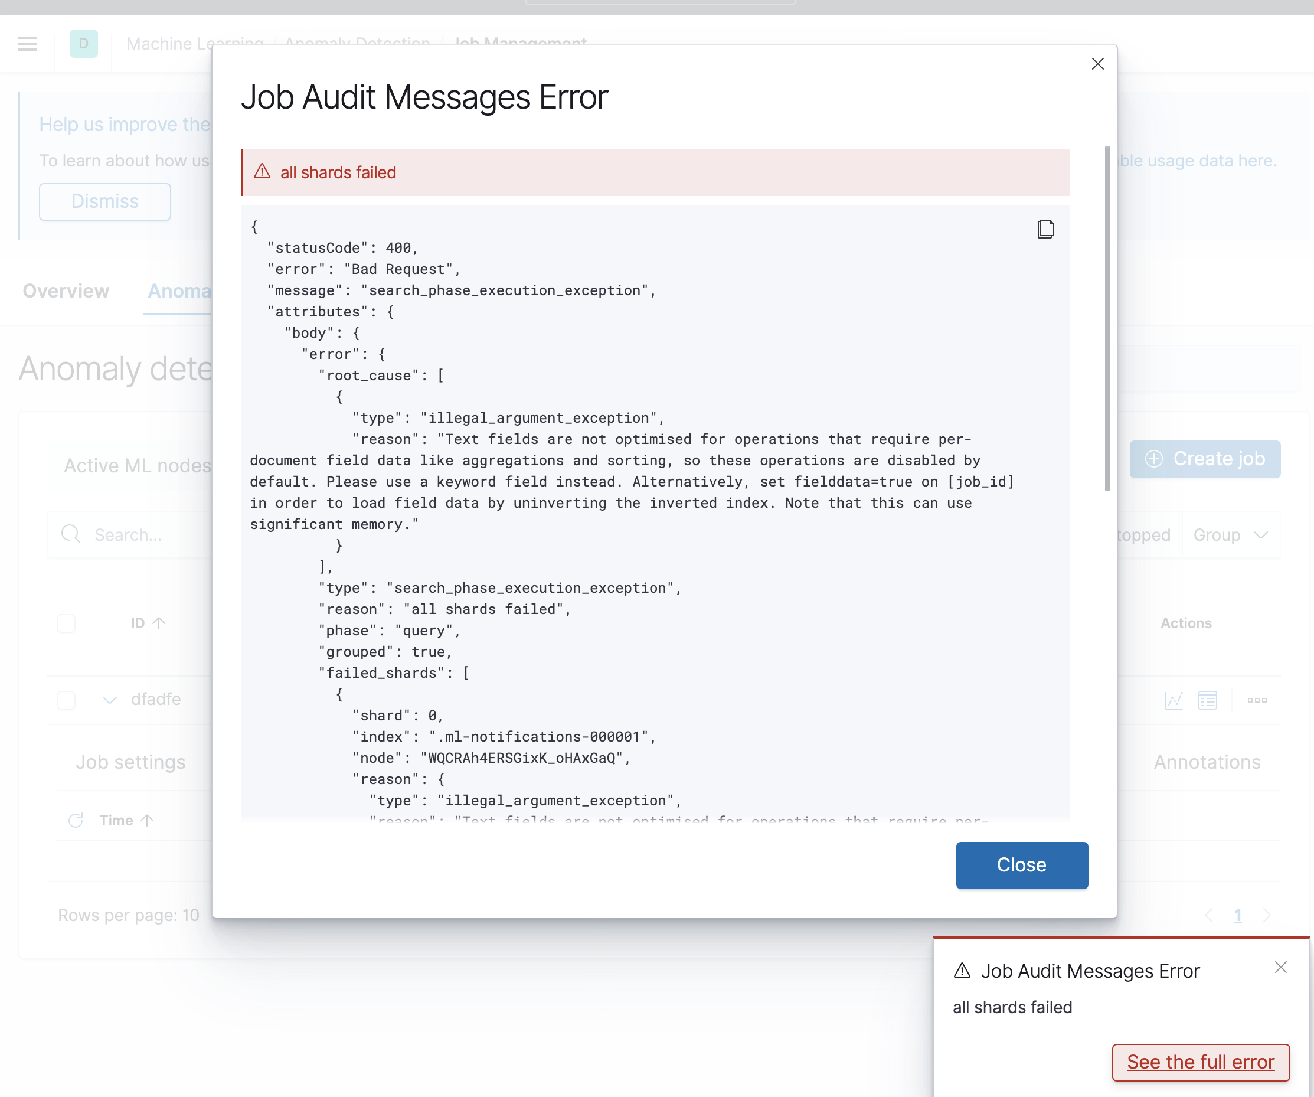This screenshot has height=1097, width=1314.
Task: Open single metric viewer for dfadfe
Action: (1174, 700)
